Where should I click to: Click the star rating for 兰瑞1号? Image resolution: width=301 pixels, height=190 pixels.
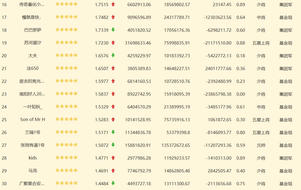pos(67,132)
